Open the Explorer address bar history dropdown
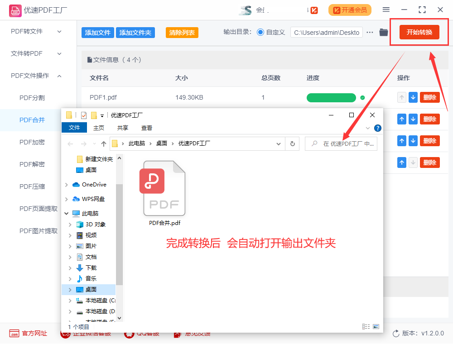The image size is (453, 344). (279, 144)
